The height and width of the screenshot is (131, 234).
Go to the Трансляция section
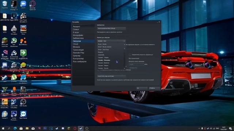click(x=78, y=50)
